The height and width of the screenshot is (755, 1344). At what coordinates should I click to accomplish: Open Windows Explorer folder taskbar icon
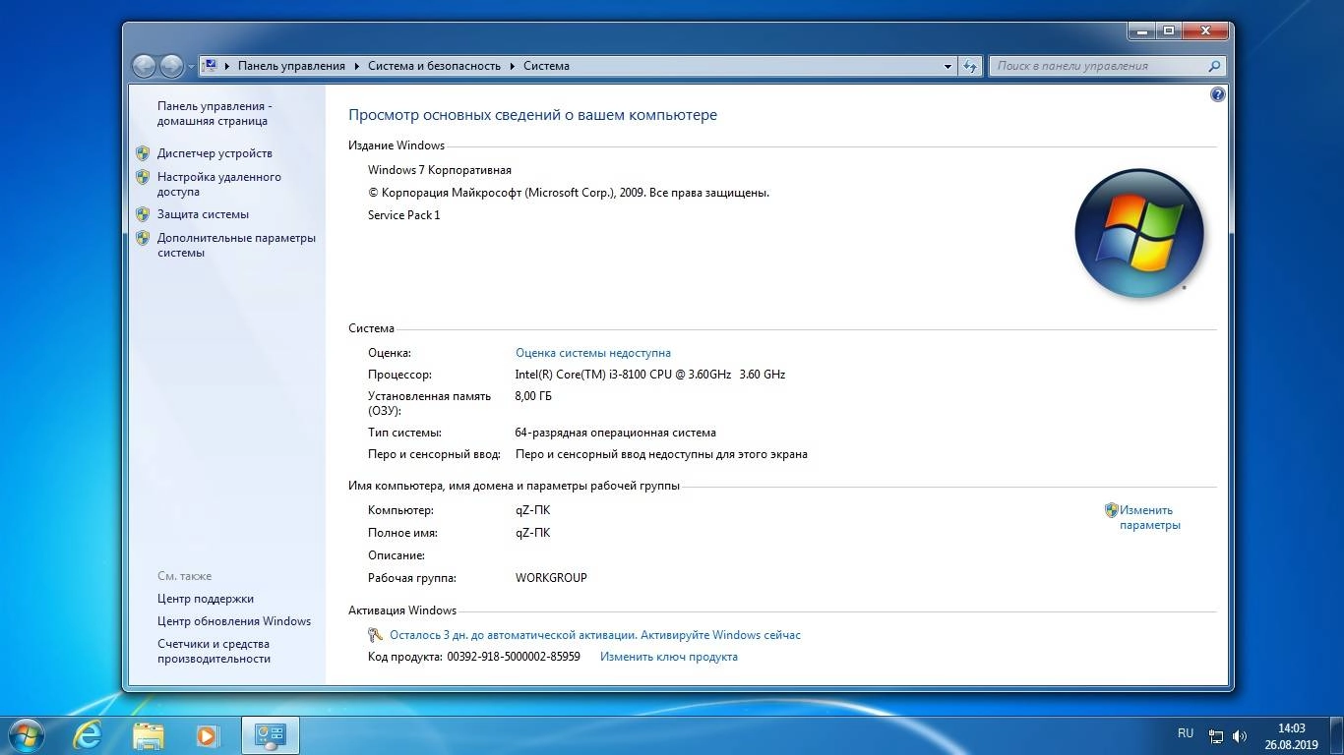[x=149, y=735]
